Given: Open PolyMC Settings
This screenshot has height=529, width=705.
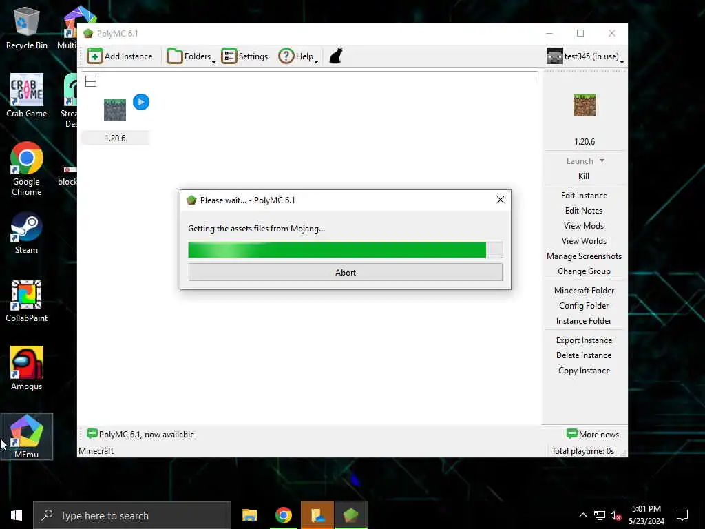Looking at the screenshot, I should (x=244, y=56).
